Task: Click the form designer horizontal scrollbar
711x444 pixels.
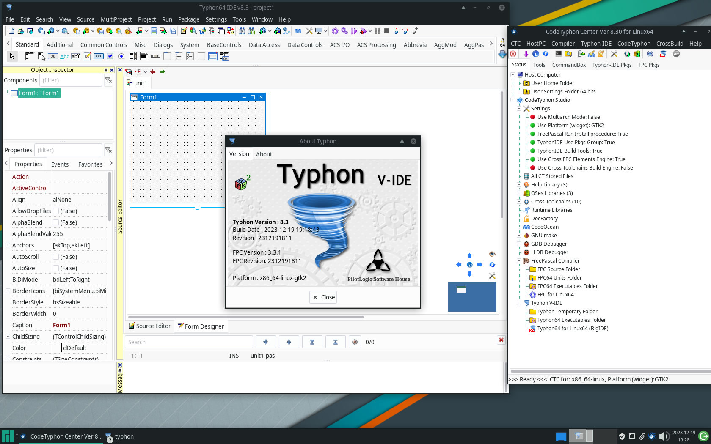Action: pos(245,317)
